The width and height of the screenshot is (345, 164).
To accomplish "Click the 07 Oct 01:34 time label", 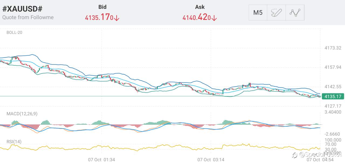I will point(102,160).
